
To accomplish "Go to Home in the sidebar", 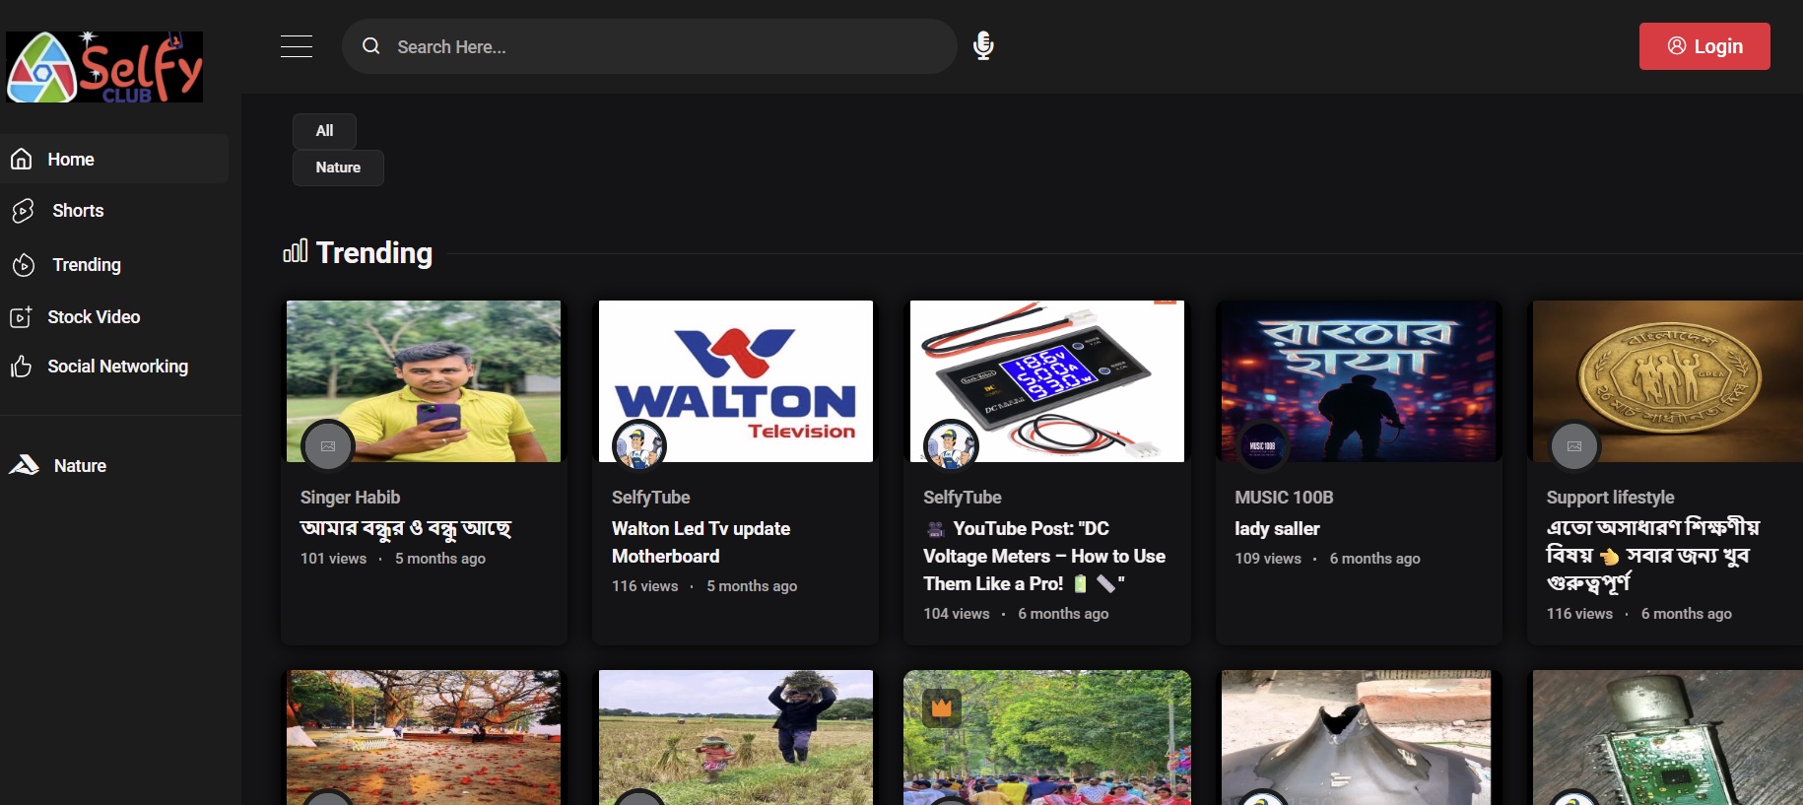I will tap(114, 159).
